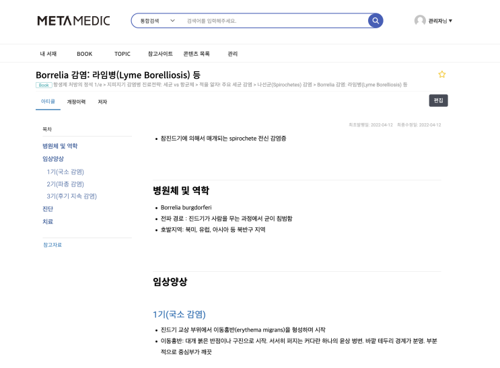Screen dimensions: 500x368
Task: Go to 3기(후기 지속 감염) contents entry
Action: (x=72, y=196)
